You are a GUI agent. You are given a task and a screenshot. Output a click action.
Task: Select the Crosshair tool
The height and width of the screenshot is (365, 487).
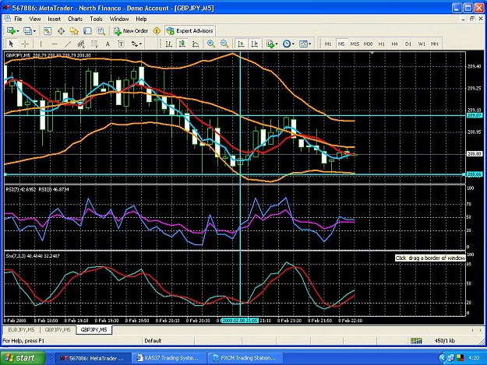pyautogui.click(x=25, y=44)
